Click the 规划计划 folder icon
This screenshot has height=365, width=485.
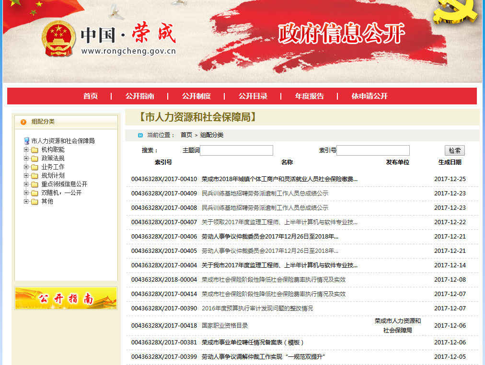pos(35,176)
